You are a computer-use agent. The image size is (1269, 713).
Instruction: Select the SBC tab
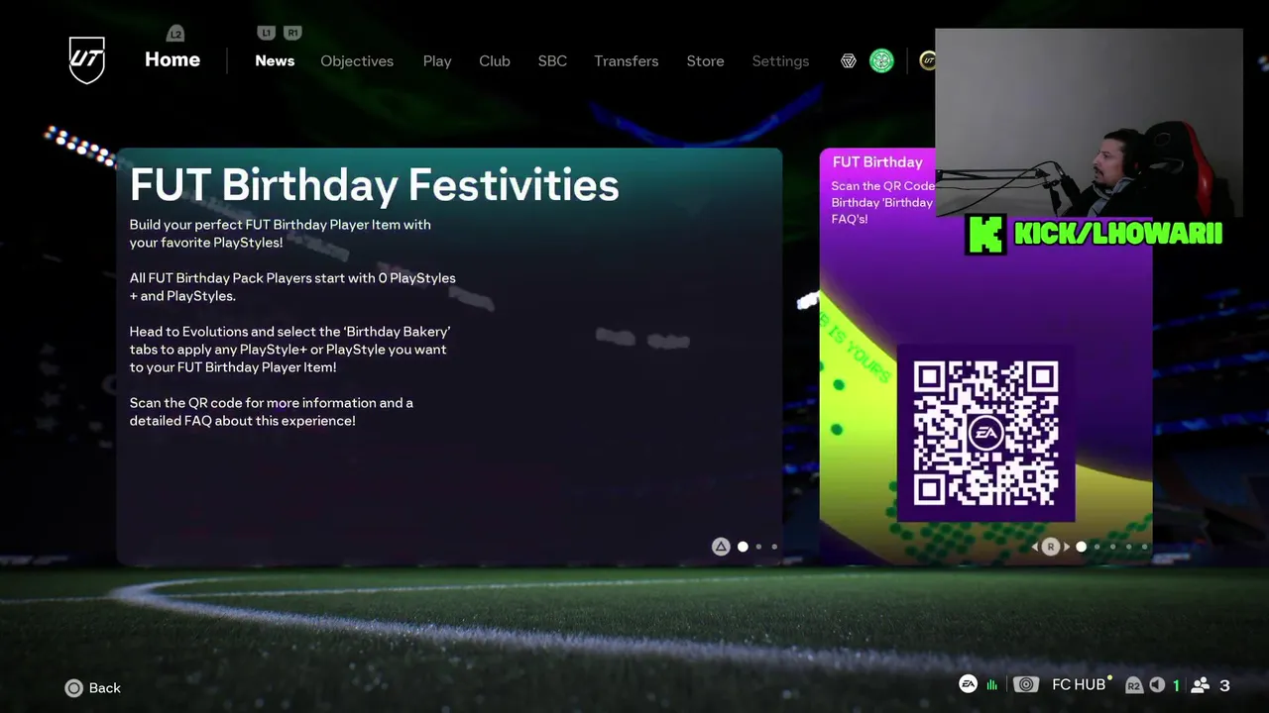point(552,61)
